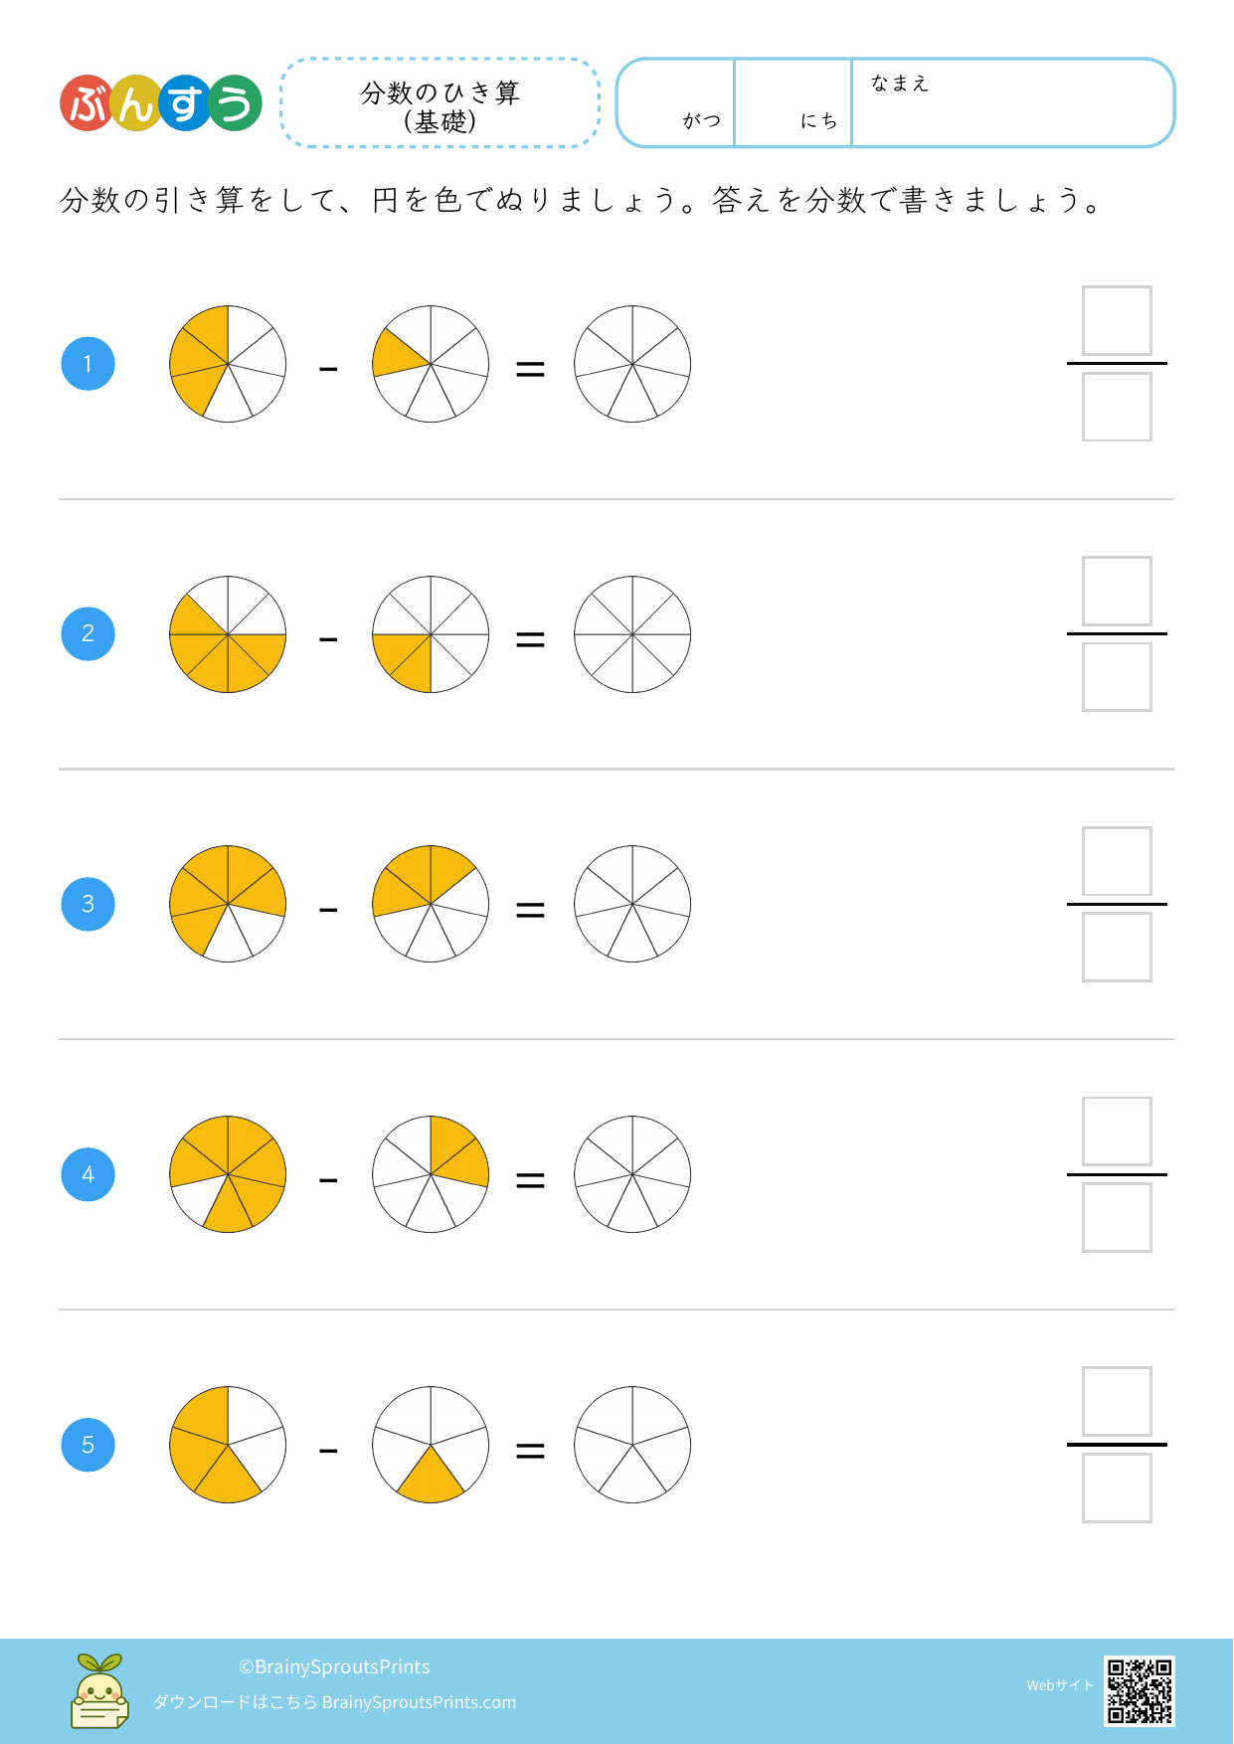Click the 分数のひき算 (基礎) title box
This screenshot has height=1744, width=1234.
coord(441,104)
